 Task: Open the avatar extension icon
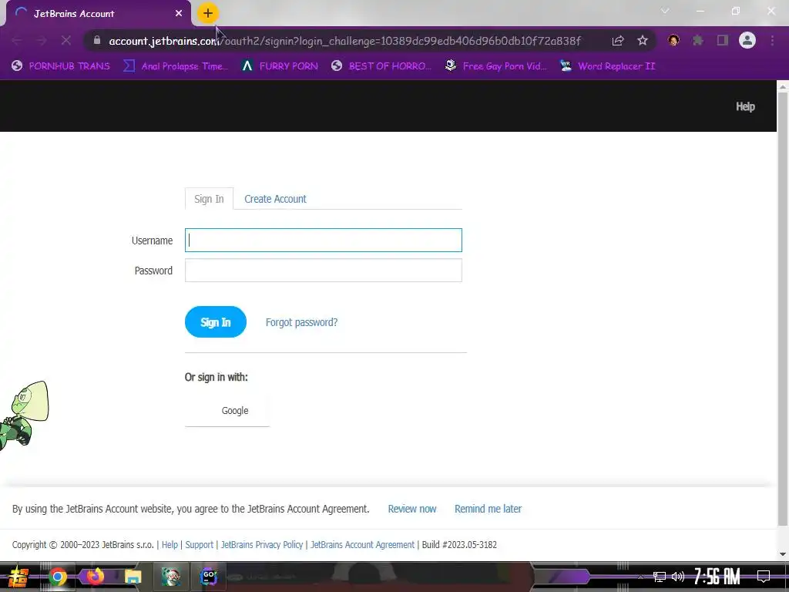pos(673,40)
